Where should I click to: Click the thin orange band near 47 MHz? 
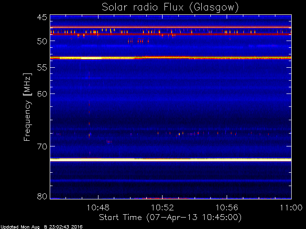[171, 27]
